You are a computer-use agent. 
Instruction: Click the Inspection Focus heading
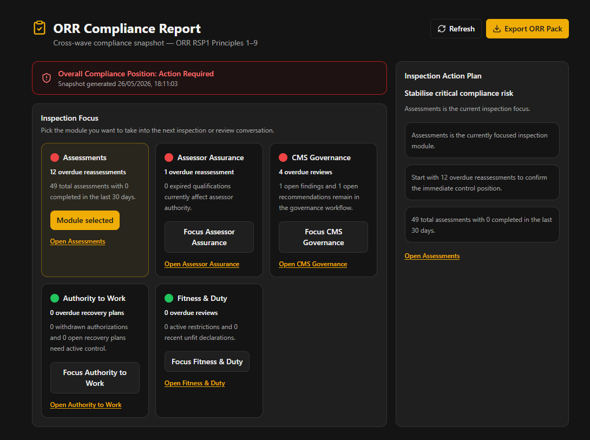pyautogui.click(x=70, y=118)
